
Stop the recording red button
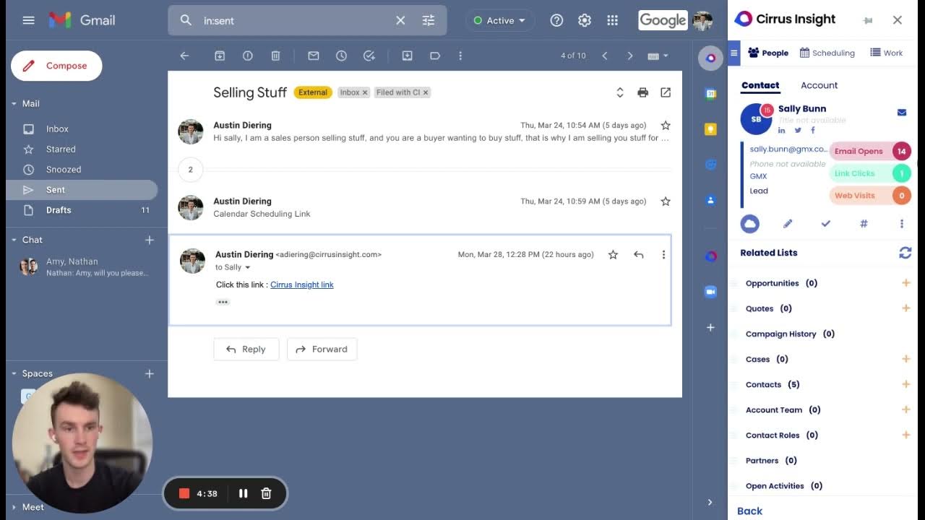(x=184, y=493)
